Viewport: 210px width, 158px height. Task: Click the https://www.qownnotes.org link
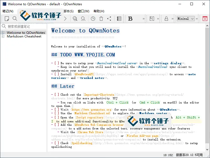tap(91, 110)
